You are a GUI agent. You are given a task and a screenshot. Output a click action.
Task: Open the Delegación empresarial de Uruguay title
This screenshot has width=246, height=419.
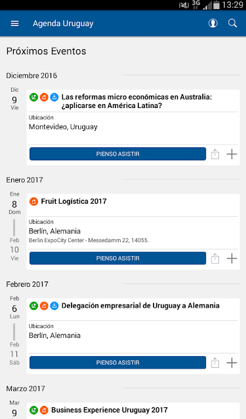pos(140,306)
